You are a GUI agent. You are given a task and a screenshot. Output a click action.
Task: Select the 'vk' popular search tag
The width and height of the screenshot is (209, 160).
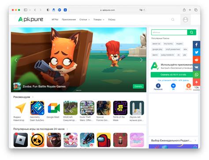(179, 55)
